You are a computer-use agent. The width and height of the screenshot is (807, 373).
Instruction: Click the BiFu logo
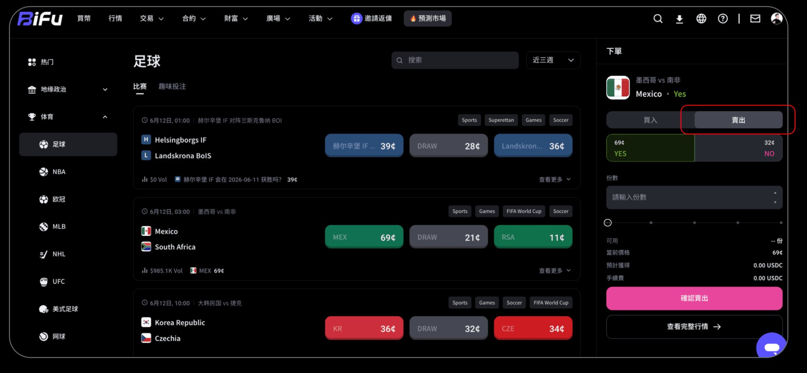click(40, 18)
